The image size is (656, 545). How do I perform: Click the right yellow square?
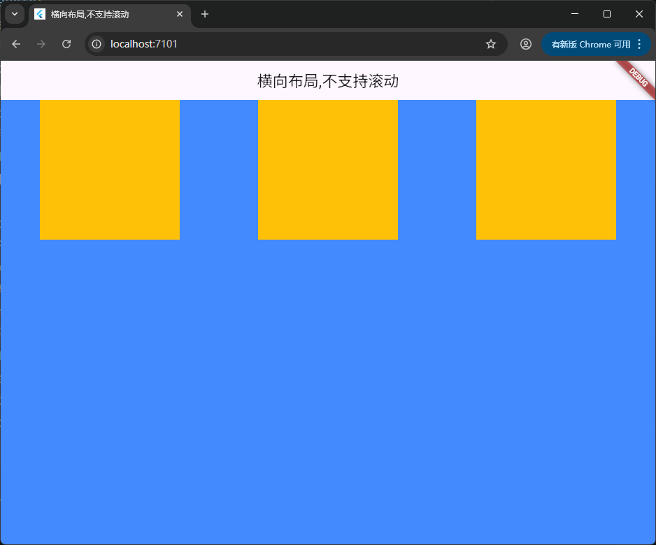click(546, 170)
